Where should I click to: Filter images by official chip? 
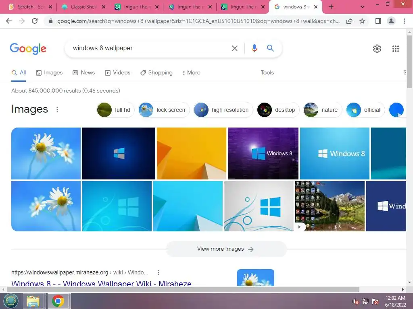pos(365,110)
